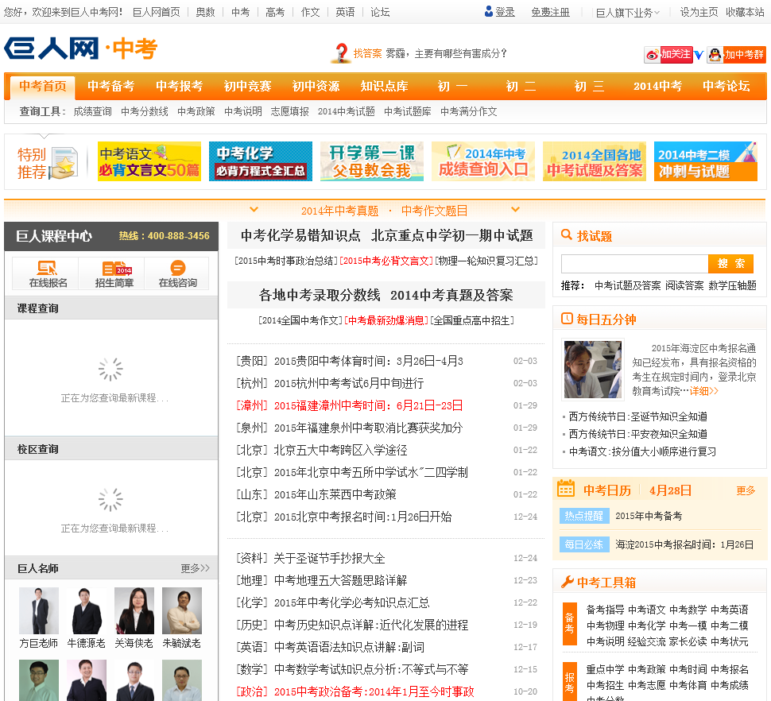The width and height of the screenshot is (771, 701).
Task: Open the 知识点库 nav tab
Action: [385, 87]
